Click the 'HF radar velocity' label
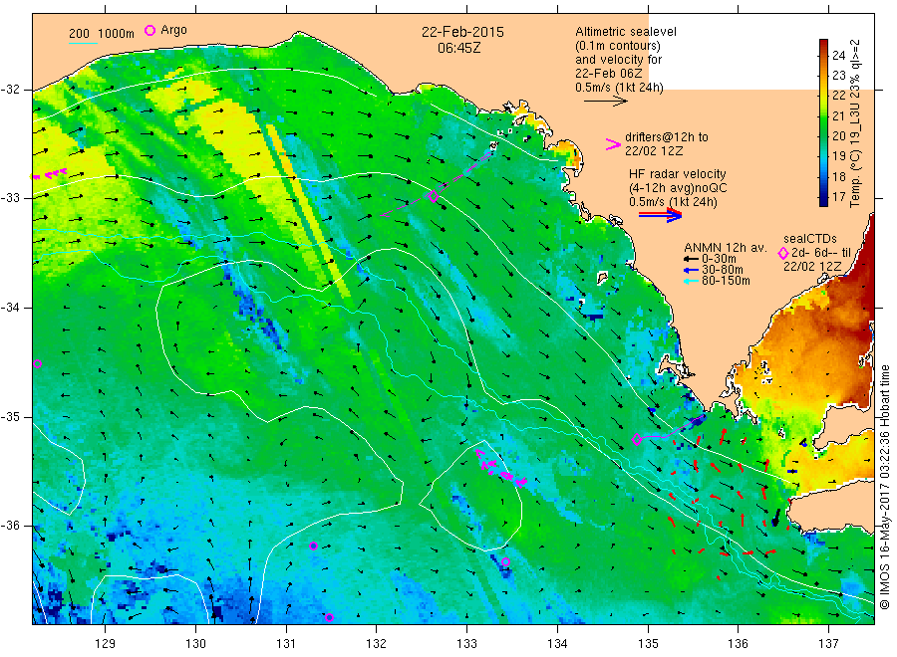897x657 pixels. [x=678, y=173]
